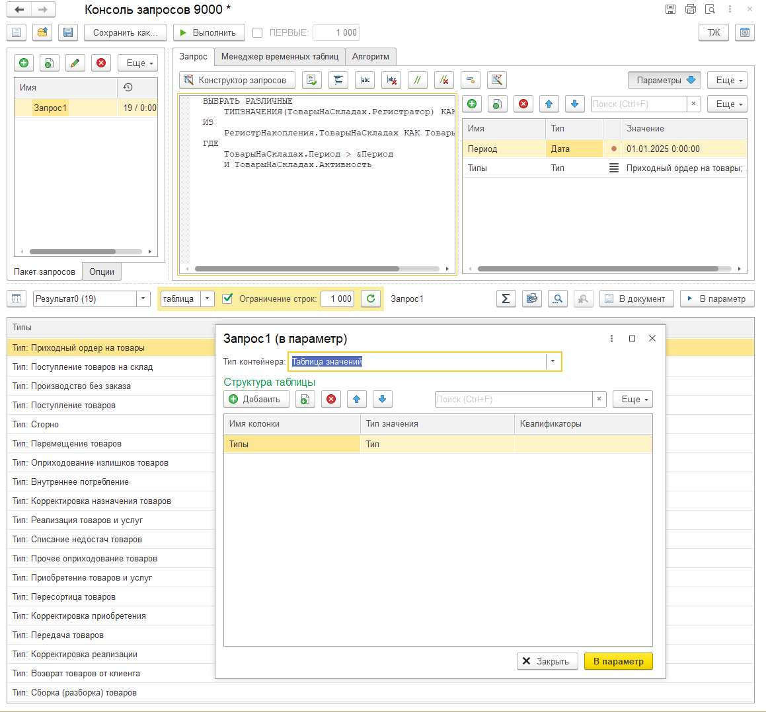Image resolution: width=766 pixels, height=712 pixels.
Task: Move parameter up with blue arrow
Action: click(x=549, y=104)
